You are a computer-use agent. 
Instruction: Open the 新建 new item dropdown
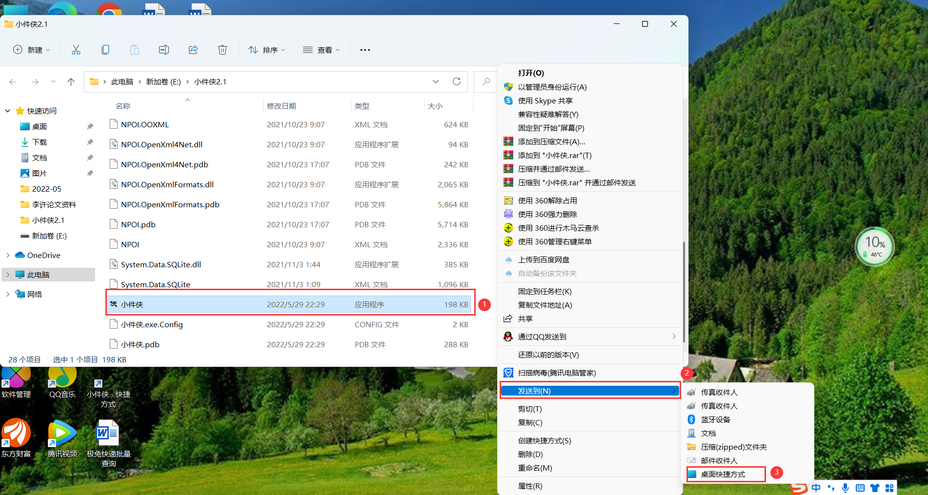[32, 50]
